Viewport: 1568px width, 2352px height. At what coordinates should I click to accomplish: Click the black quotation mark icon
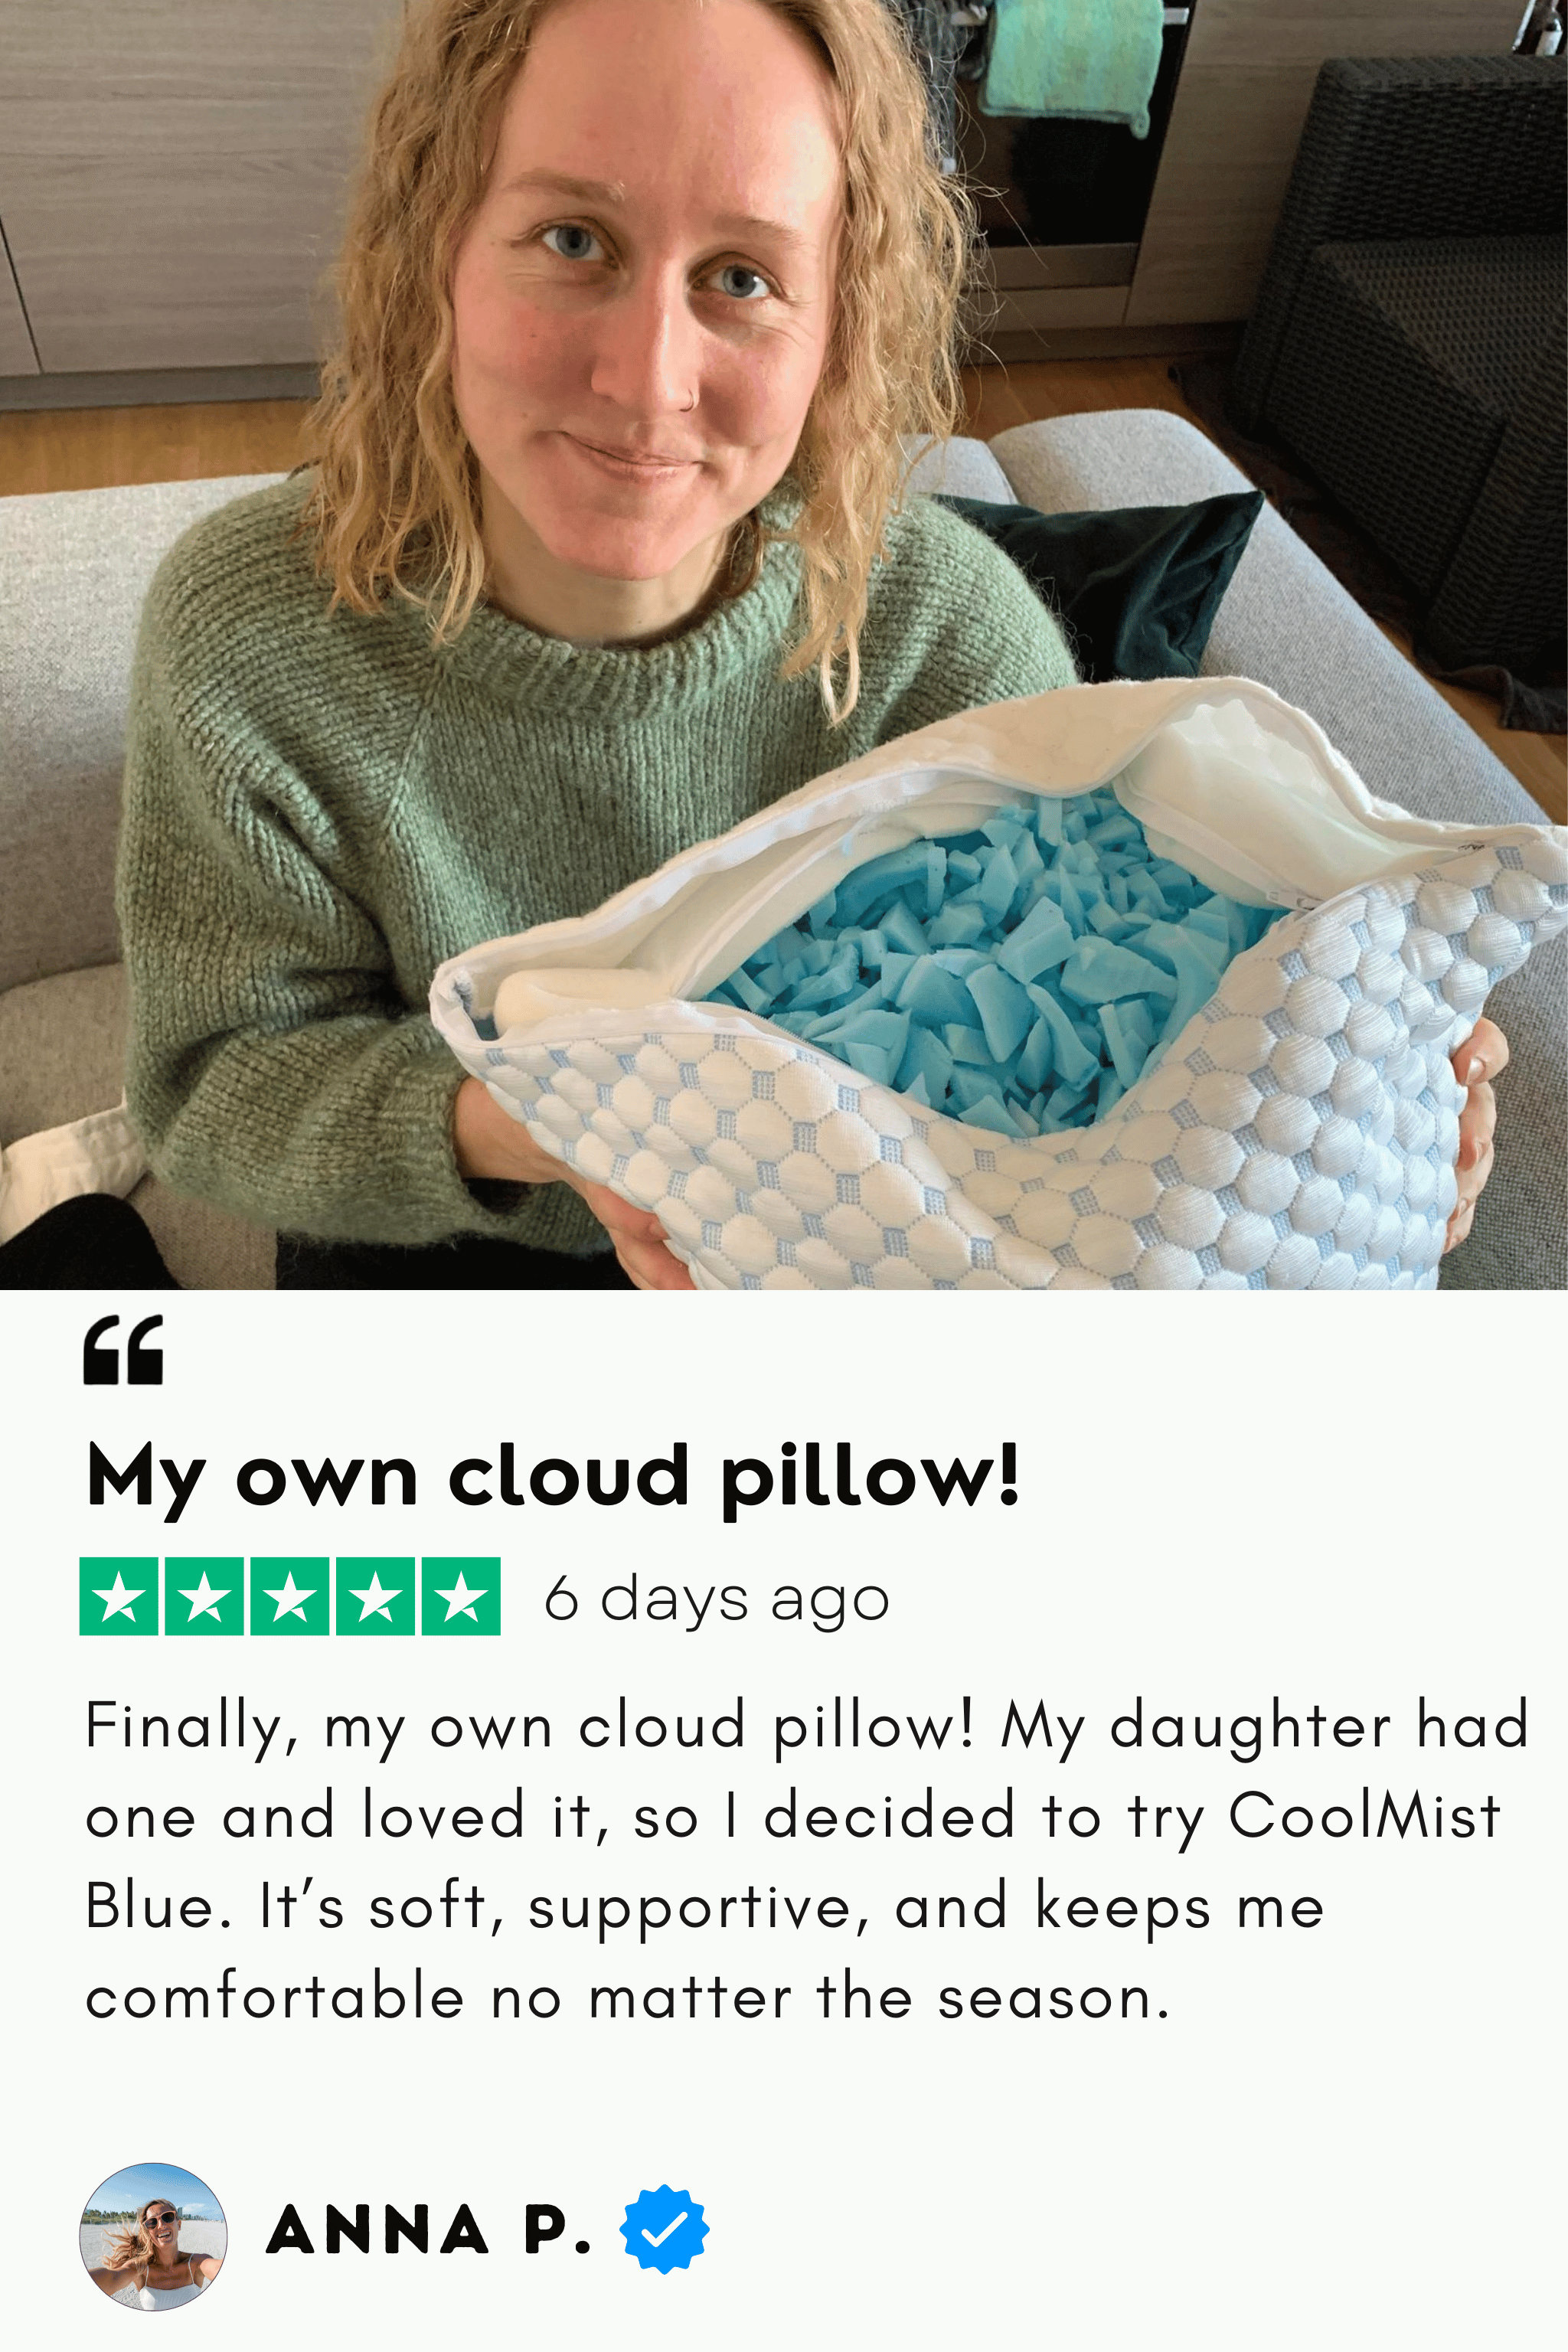[x=122, y=1350]
